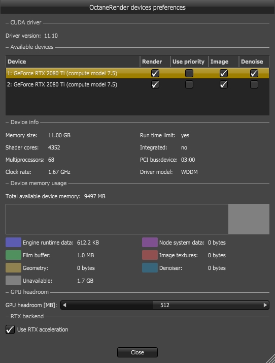
Task: Click the Device column header
Action: pyautogui.click(x=73, y=62)
